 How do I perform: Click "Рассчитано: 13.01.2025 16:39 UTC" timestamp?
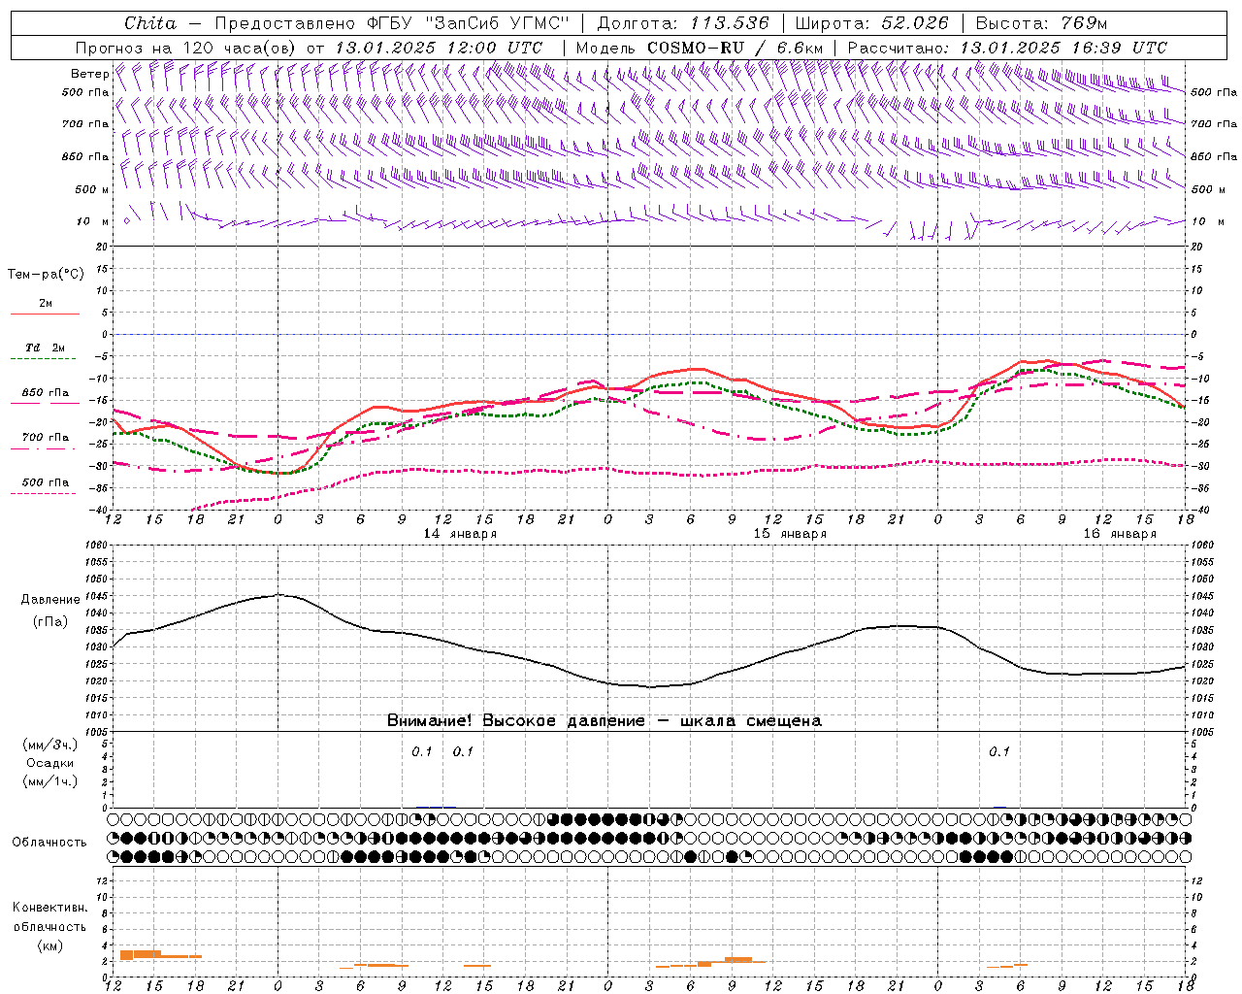pyautogui.click(x=1007, y=48)
